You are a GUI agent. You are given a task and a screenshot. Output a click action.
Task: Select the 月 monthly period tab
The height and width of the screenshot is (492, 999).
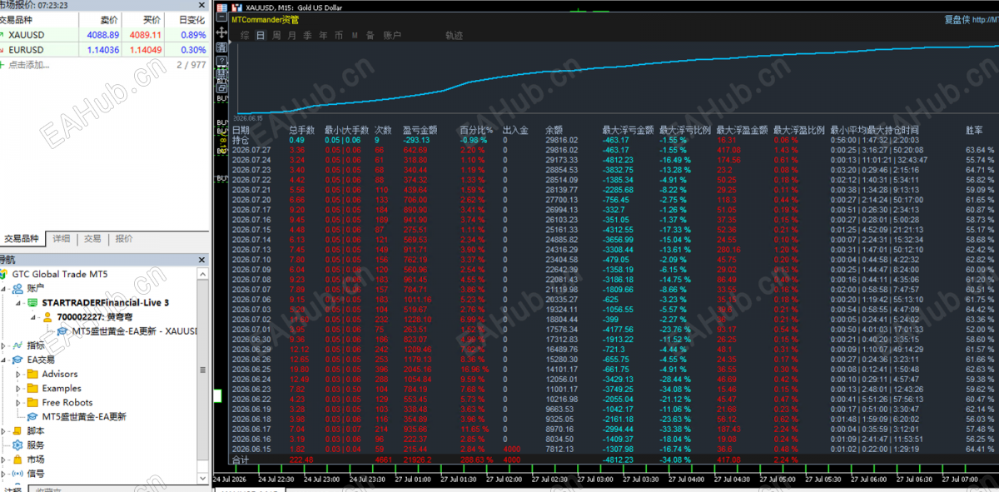pyautogui.click(x=292, y=35)
